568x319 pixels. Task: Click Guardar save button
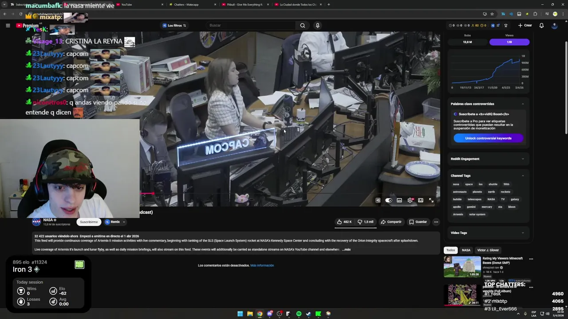[x=418, y=222]
